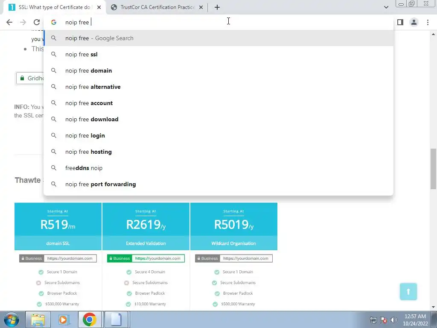Image resolution: width=437 pixels, height=328 pixels.
Task: Choose suggestion 'noip free download'
Action: (218, 119)
